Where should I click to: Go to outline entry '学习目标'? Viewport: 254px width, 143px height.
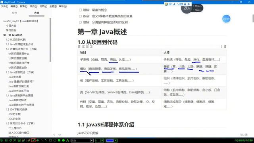pos(11,30)
